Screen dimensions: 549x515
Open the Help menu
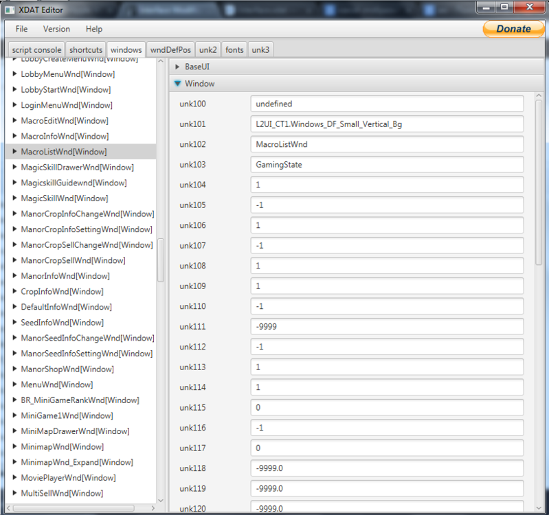click(94, 29)
